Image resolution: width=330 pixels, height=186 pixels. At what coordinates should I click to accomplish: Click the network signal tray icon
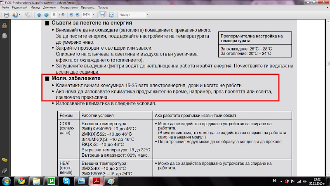tap(299, 181)
